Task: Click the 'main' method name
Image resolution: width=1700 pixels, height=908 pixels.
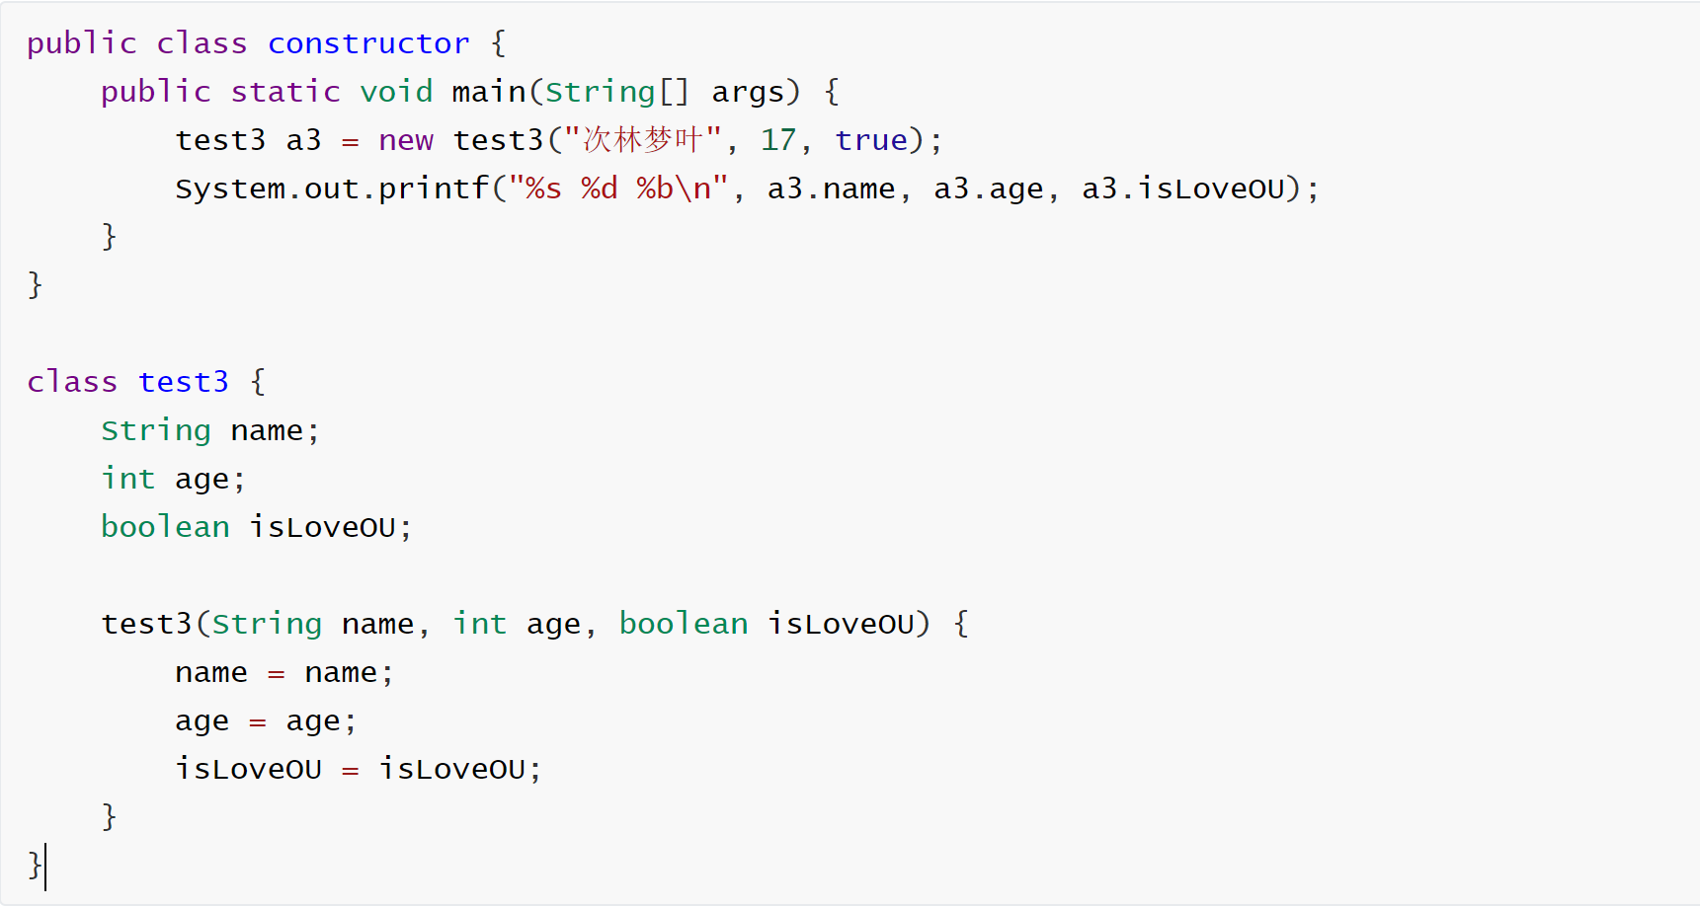Action: click(488, 92)
